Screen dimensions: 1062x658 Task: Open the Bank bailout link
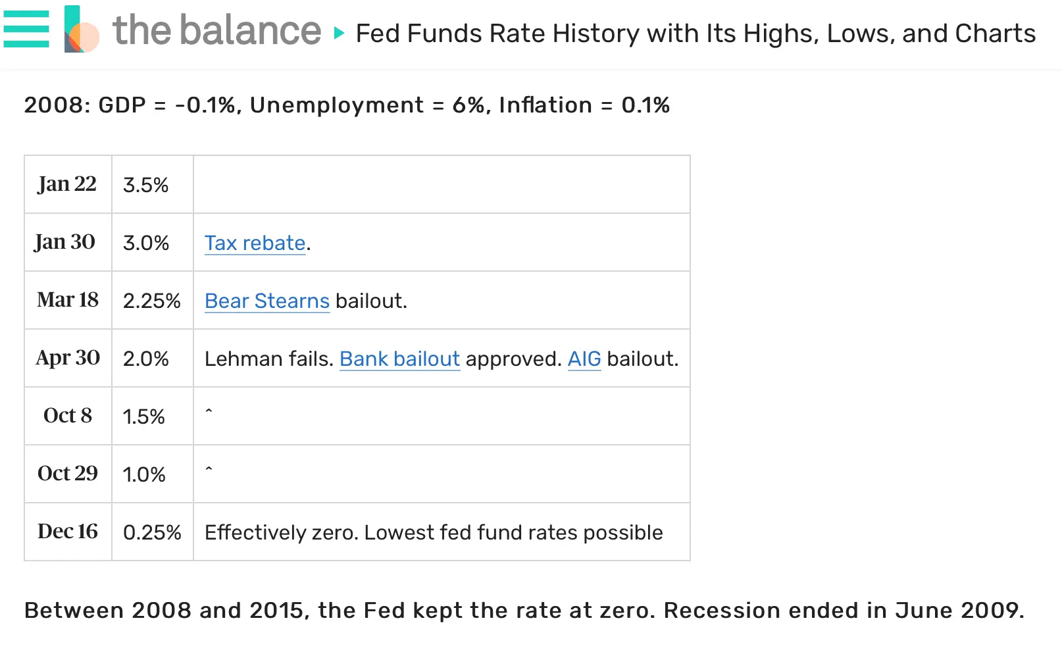pyautogui.click(x=399, y=359)
